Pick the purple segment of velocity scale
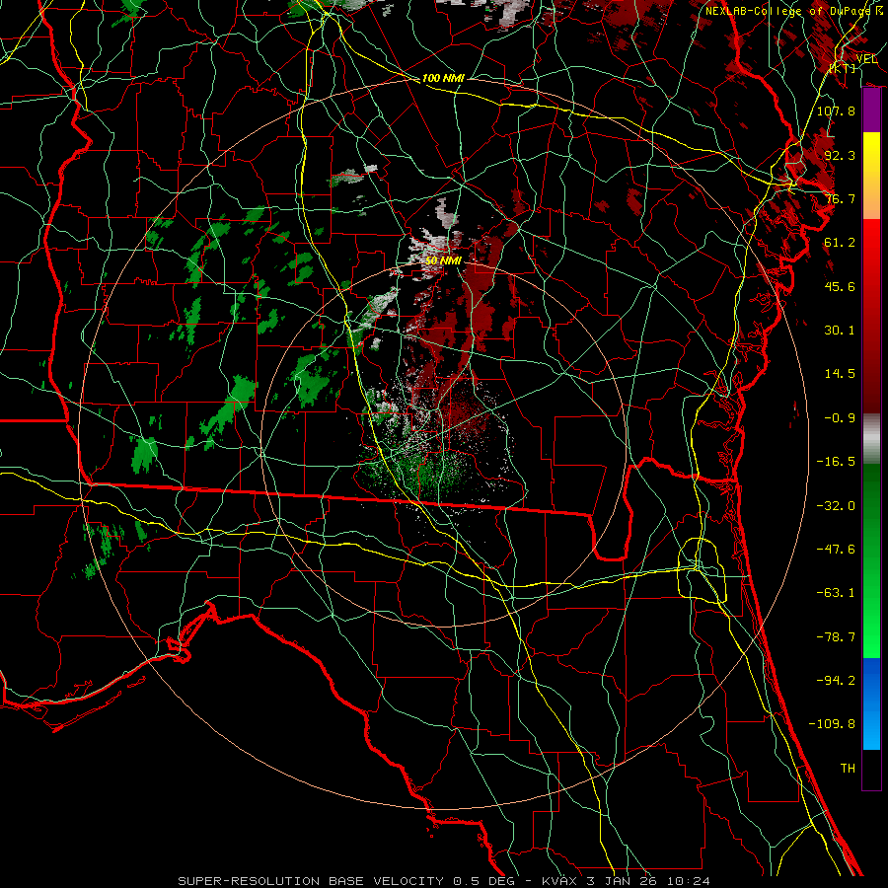The width and height of the screenshot is (888, 888). click(x=871, y=110)
